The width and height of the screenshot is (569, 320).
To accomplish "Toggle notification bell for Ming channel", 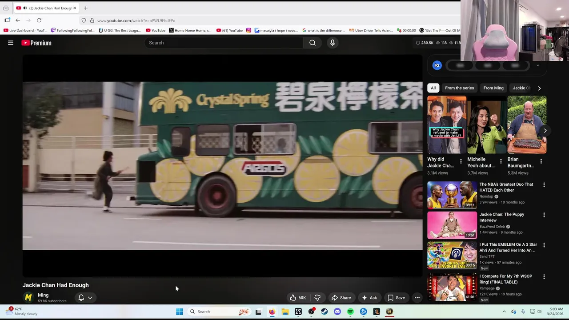I will [81, 298].
